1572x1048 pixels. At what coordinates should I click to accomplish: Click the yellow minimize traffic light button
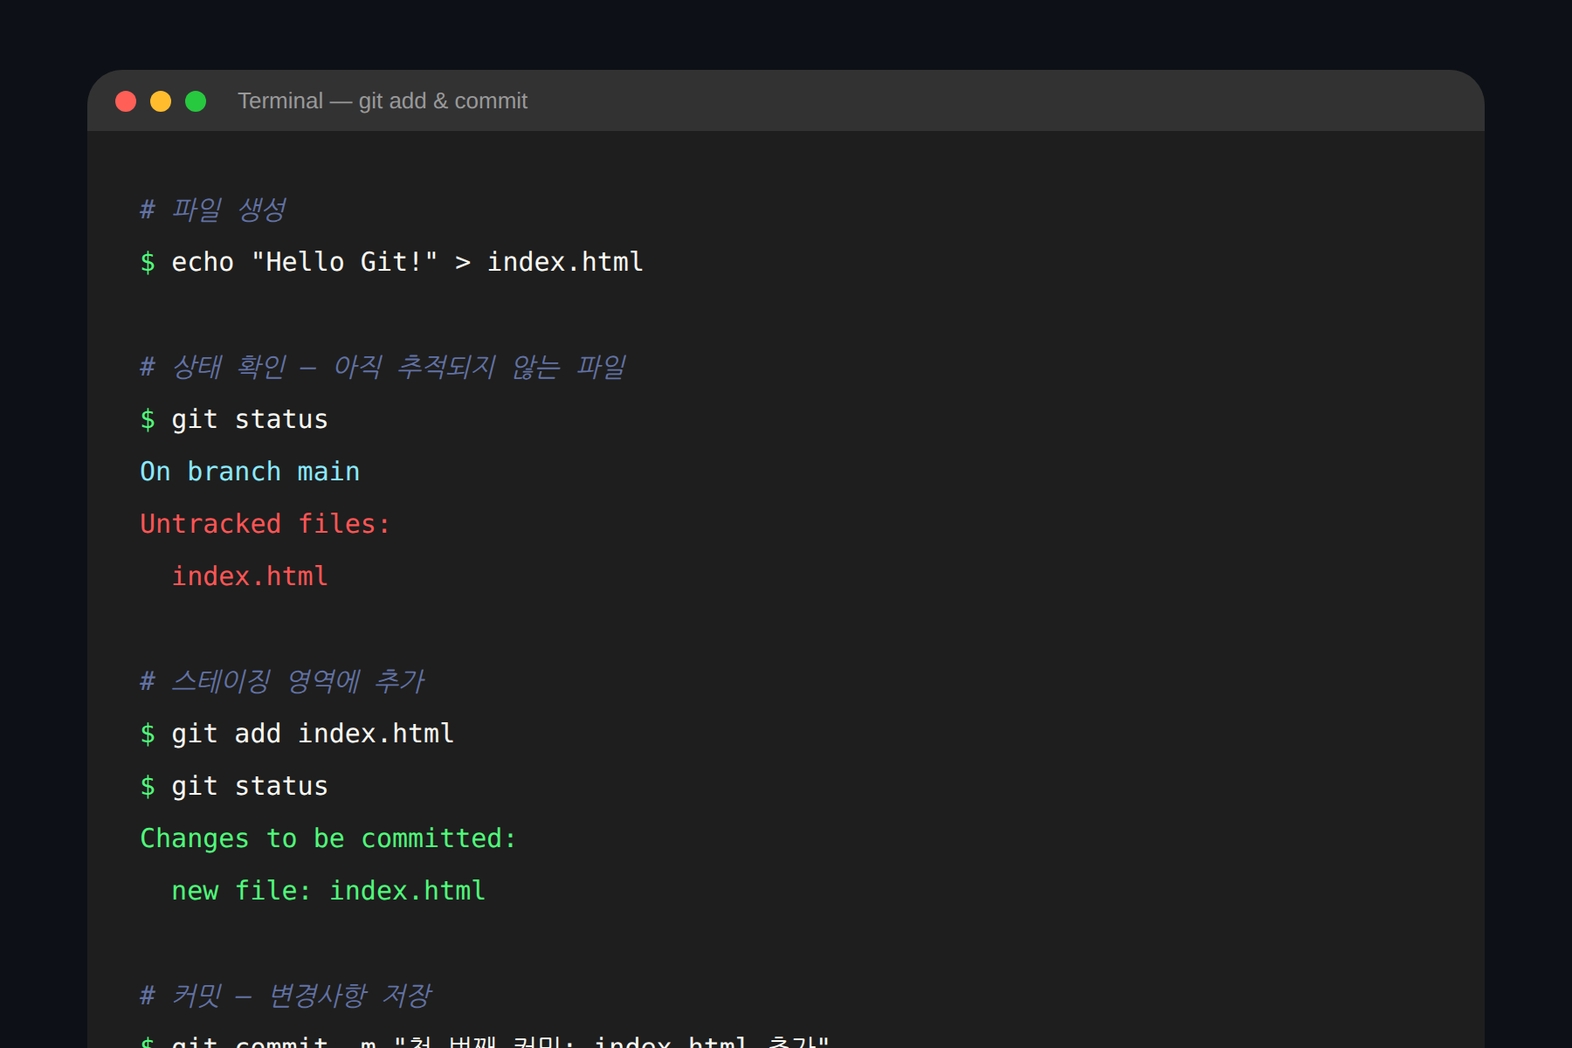point(161,100)
